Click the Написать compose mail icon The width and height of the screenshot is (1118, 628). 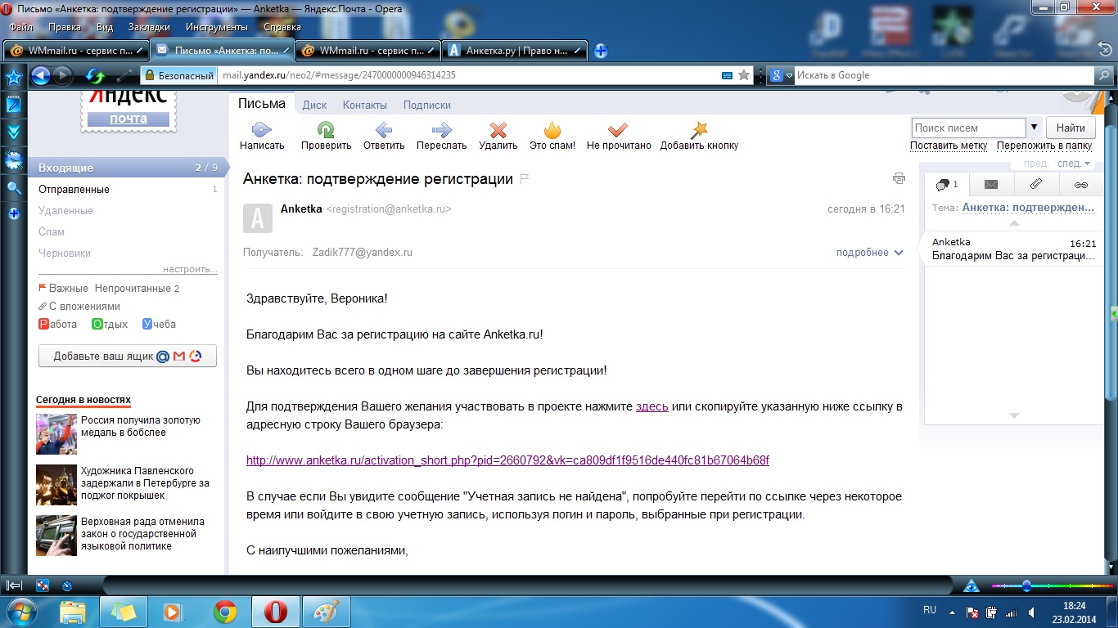tap(261, 129)
